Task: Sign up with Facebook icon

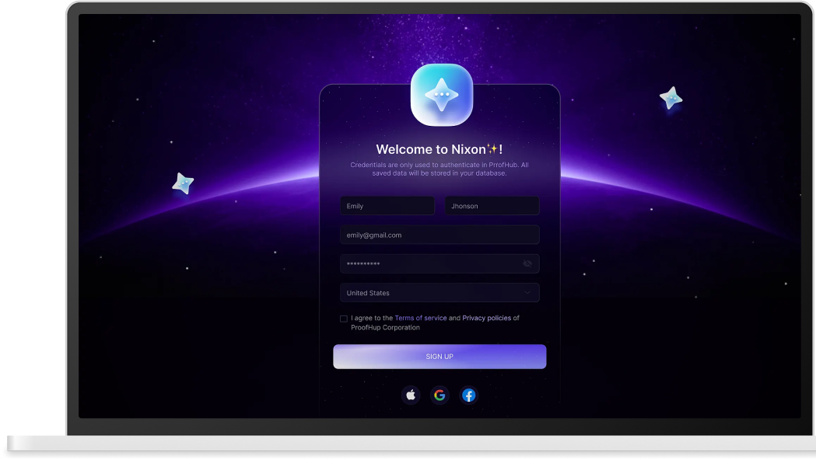Action: 469,396
